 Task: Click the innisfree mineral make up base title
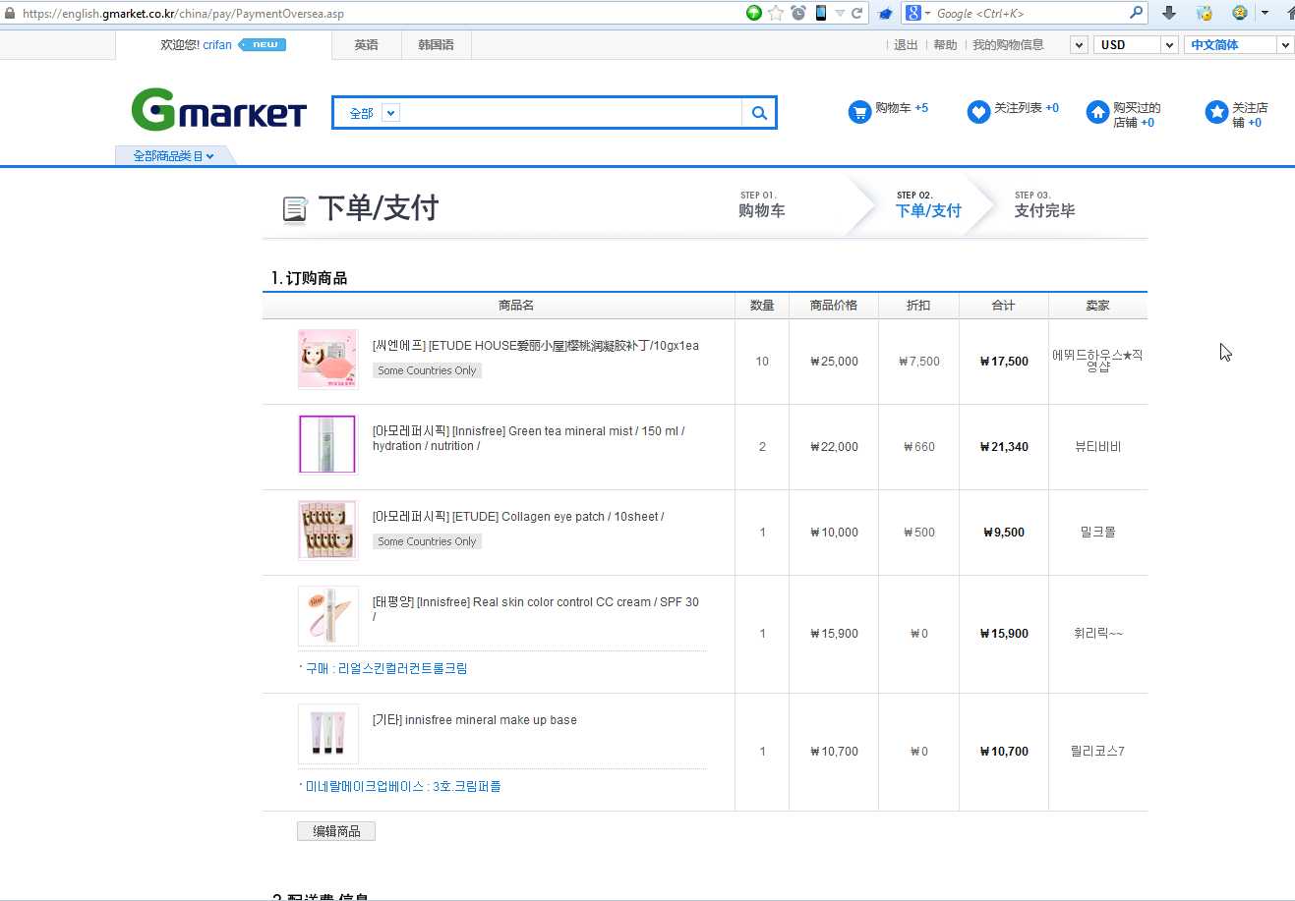click(x=475, y=720)
